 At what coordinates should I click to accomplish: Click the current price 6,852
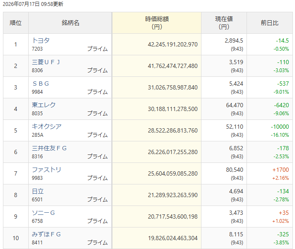pyautogui.click(x=236, y=148)
